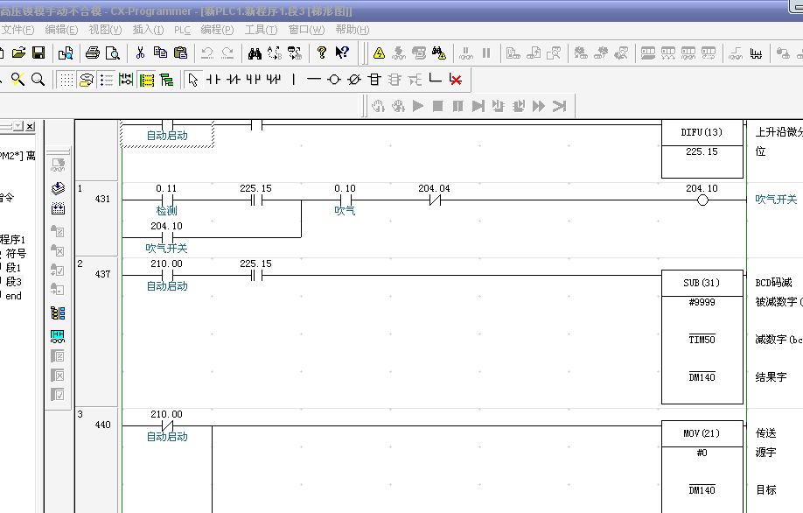Open the workspace panel dropdown arrow
This screenshot has height=513, width=803.
point(17,127)
